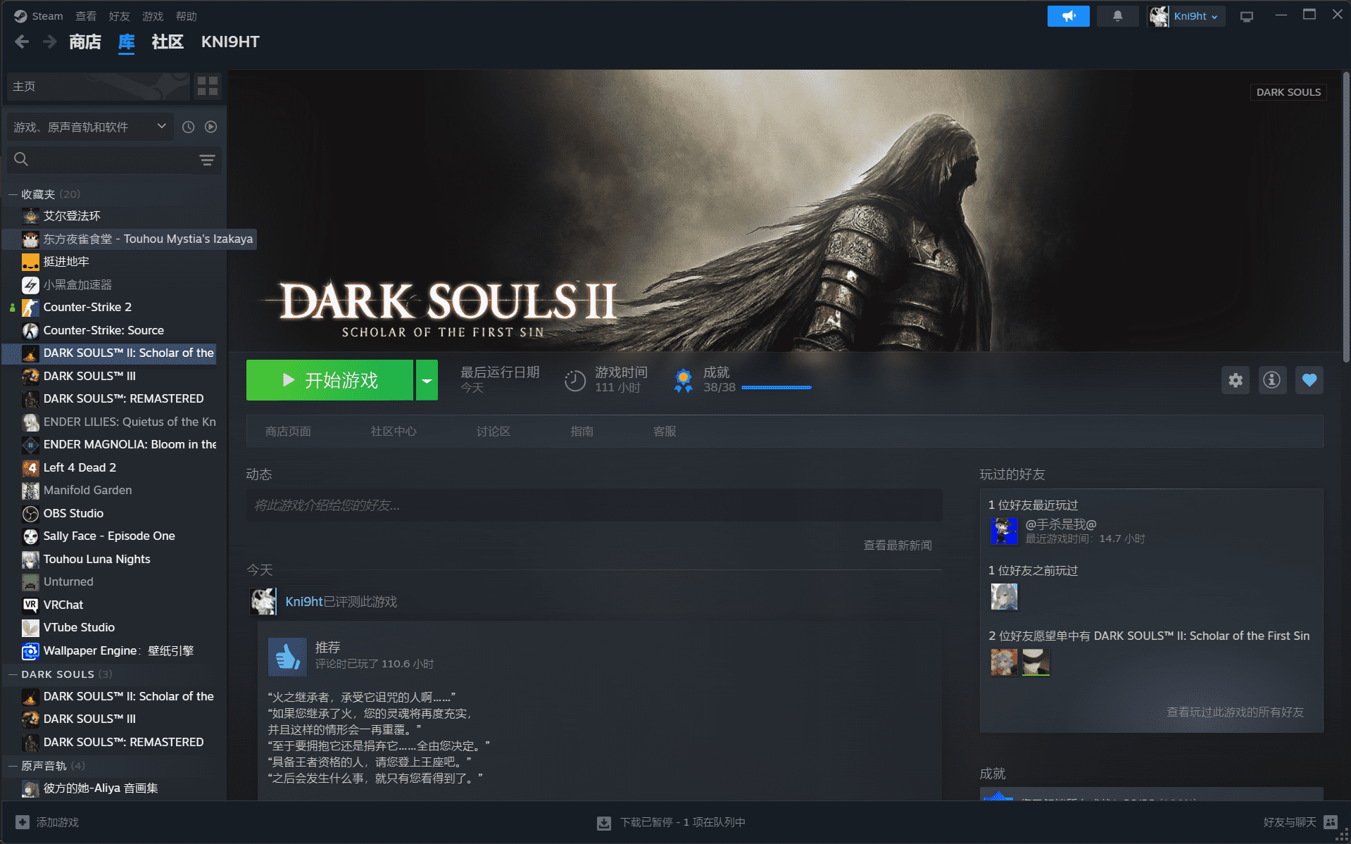Open 游戏、原声音轨和软件 filter dropdown
Screen dimensions: 1351x844
pyautogui.click(x=89, y=127)
